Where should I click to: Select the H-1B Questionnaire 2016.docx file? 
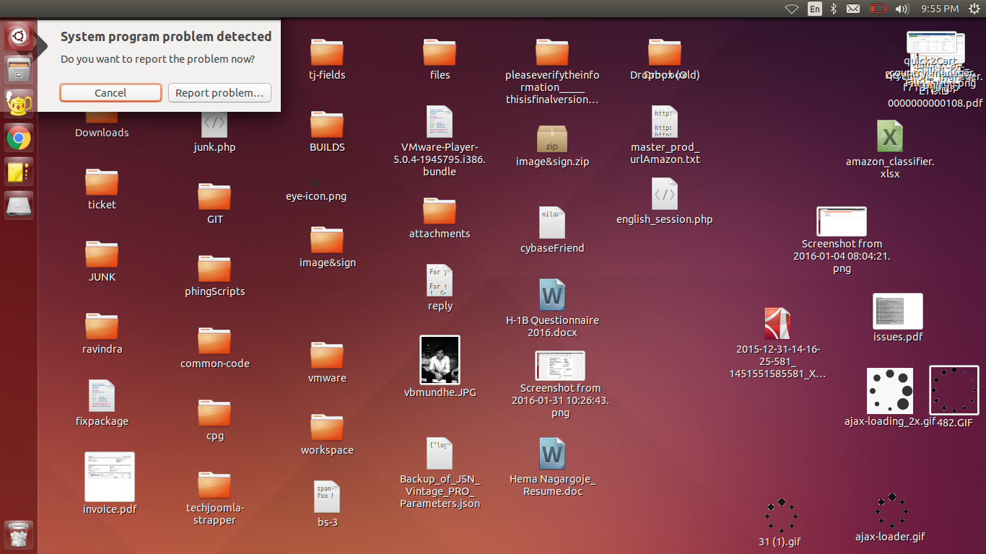(552, 296)
